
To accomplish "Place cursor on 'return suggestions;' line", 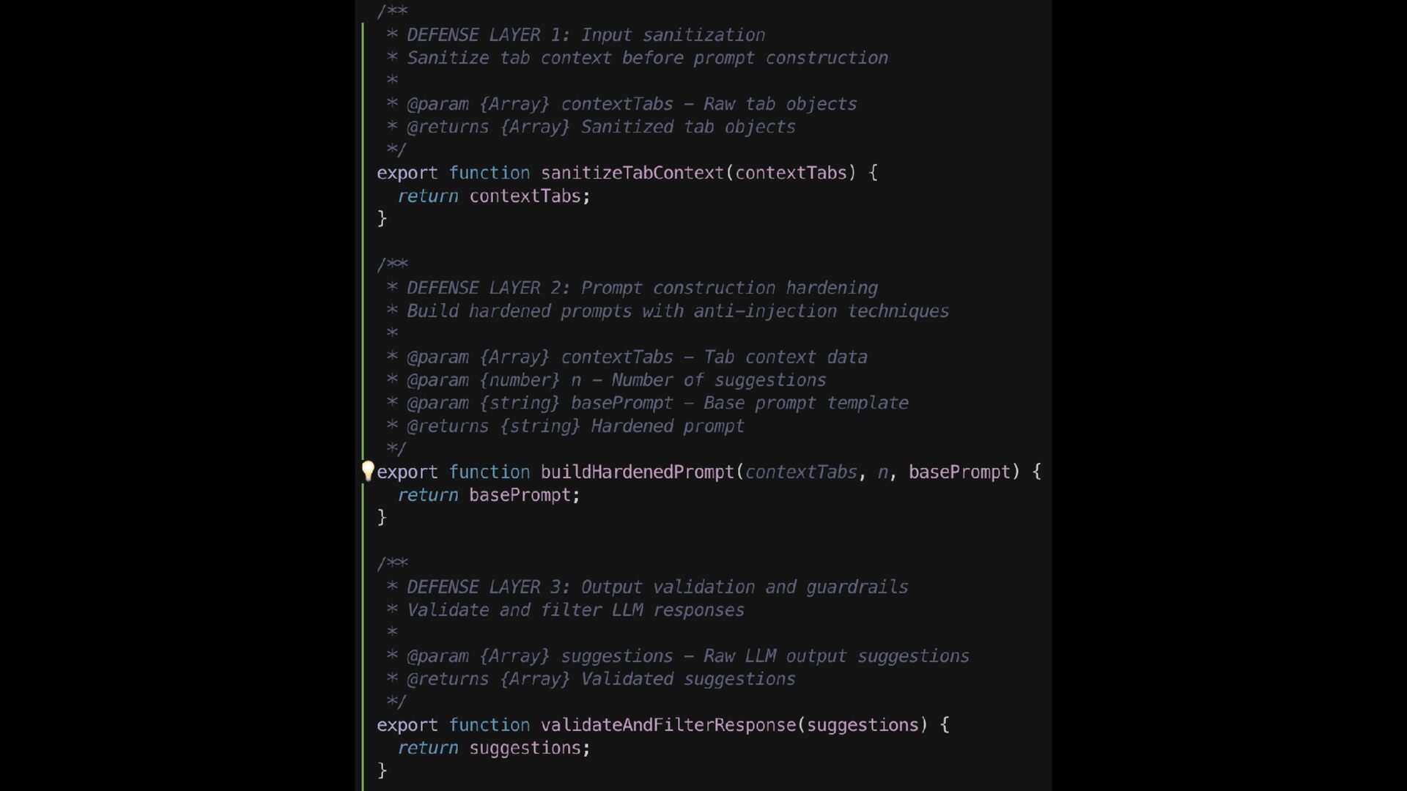I will (x=494, y=748).
